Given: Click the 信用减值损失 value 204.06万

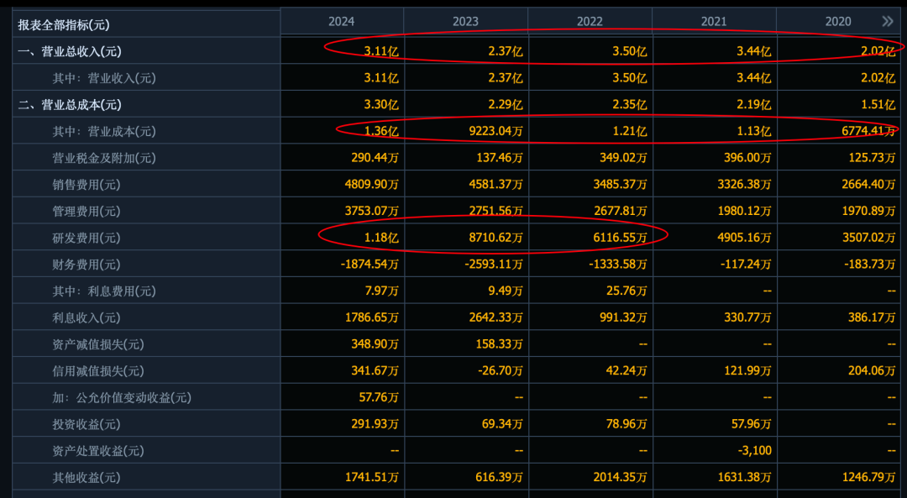Looking at the screenshot, I should click(x=873, y=370).
